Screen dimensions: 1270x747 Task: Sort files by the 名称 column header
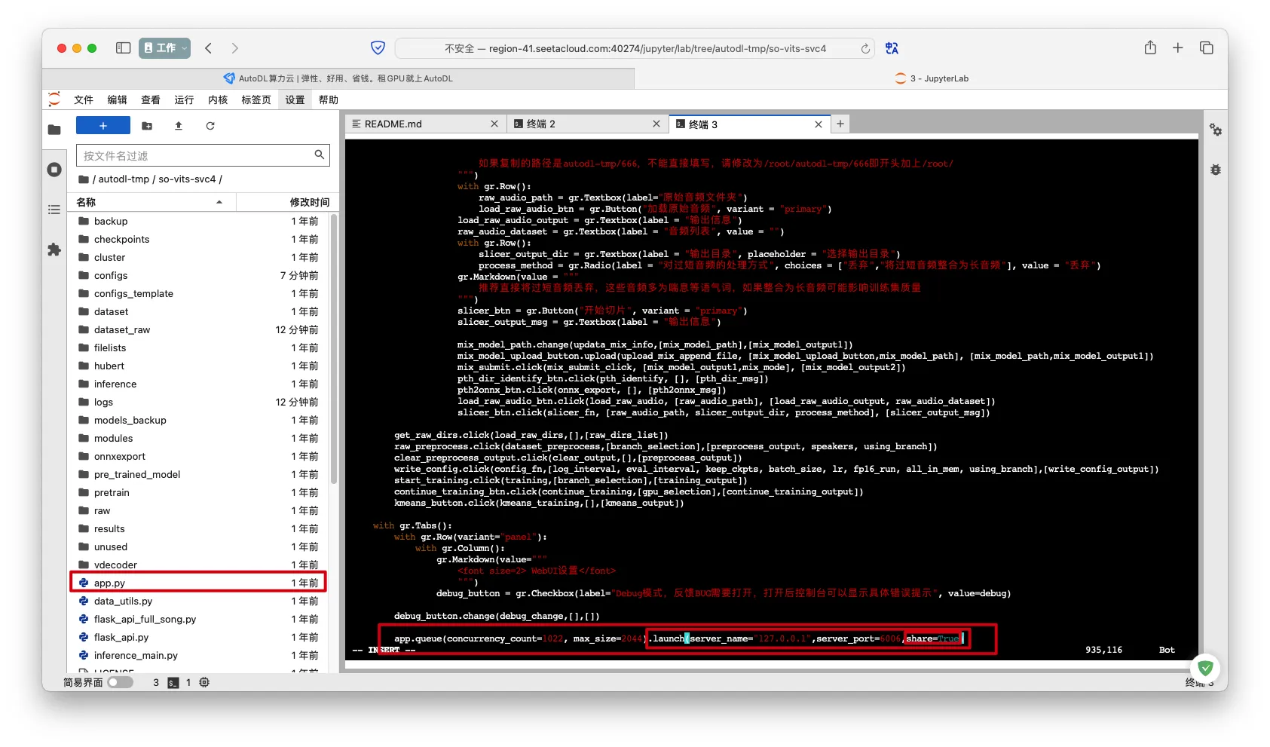(x=151, y=202)
